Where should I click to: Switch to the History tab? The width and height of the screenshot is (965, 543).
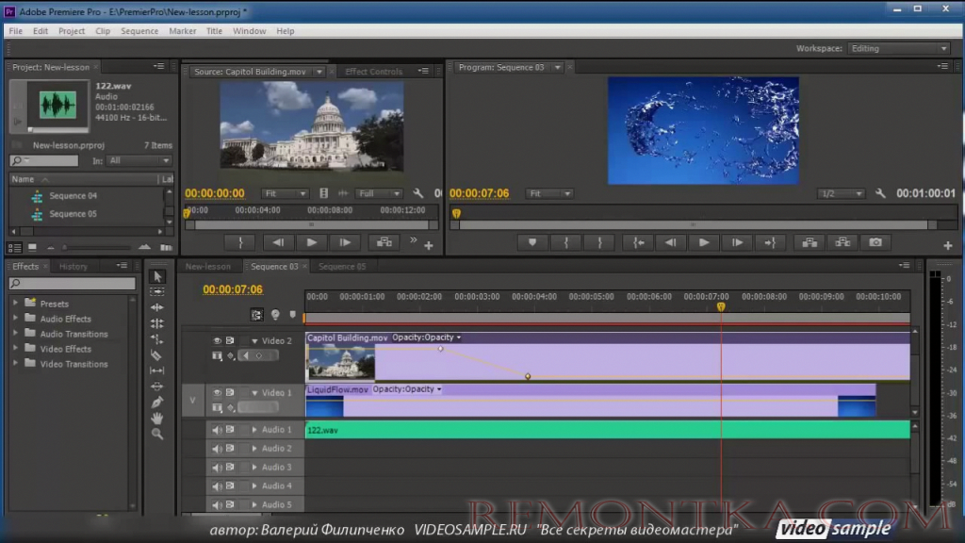[74, 266]
